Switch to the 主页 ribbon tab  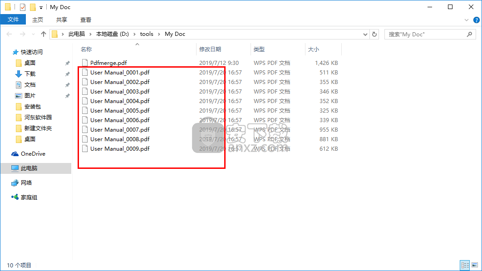(x=38, y=20)
